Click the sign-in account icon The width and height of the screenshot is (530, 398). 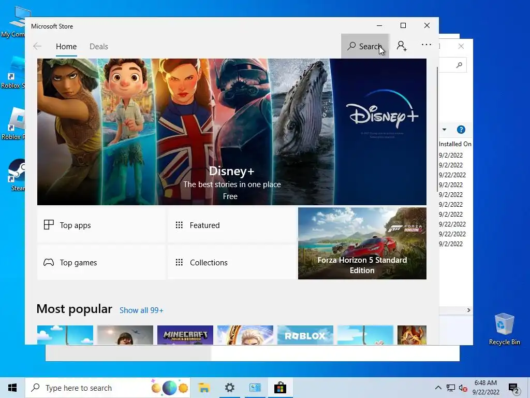402,46
